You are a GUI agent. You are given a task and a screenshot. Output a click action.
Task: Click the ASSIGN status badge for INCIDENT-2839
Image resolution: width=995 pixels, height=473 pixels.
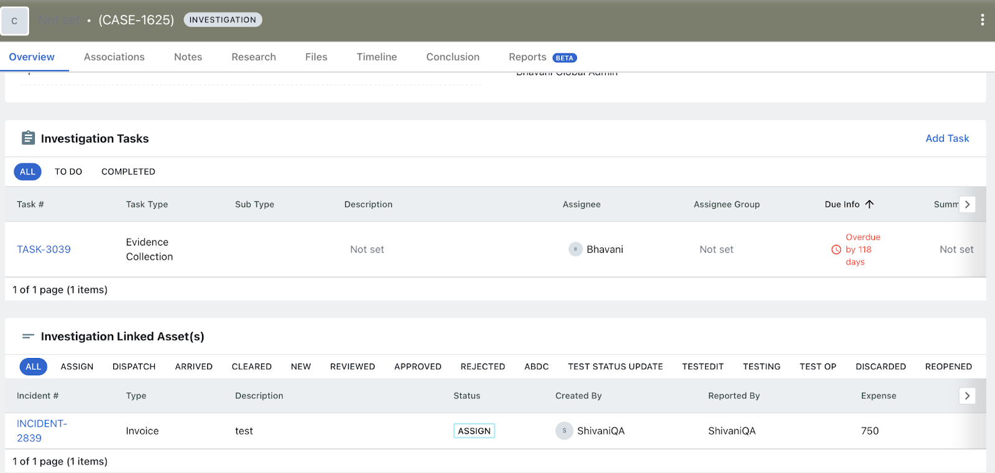coord(474,431)
